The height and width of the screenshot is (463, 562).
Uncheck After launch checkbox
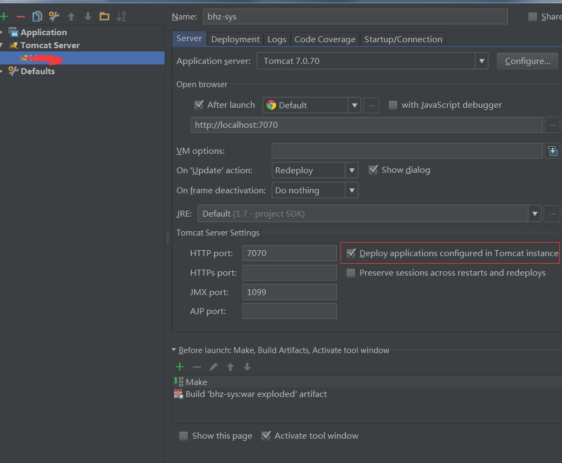[199, 105]
